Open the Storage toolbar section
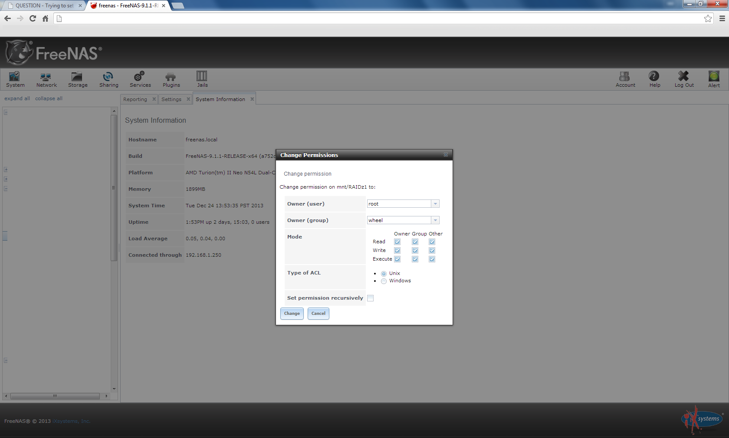Viewport: 729px width, 438px height. click(78, 79)
